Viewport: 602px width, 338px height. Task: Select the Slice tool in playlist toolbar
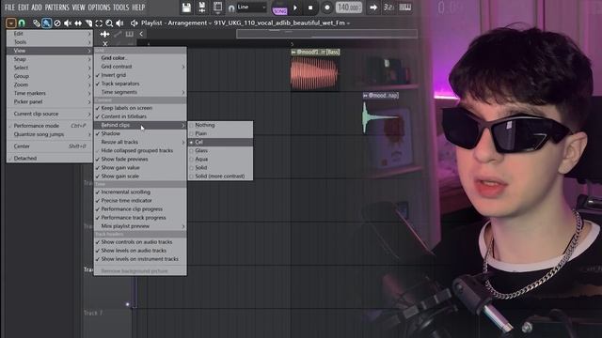[x=88, y=23]
